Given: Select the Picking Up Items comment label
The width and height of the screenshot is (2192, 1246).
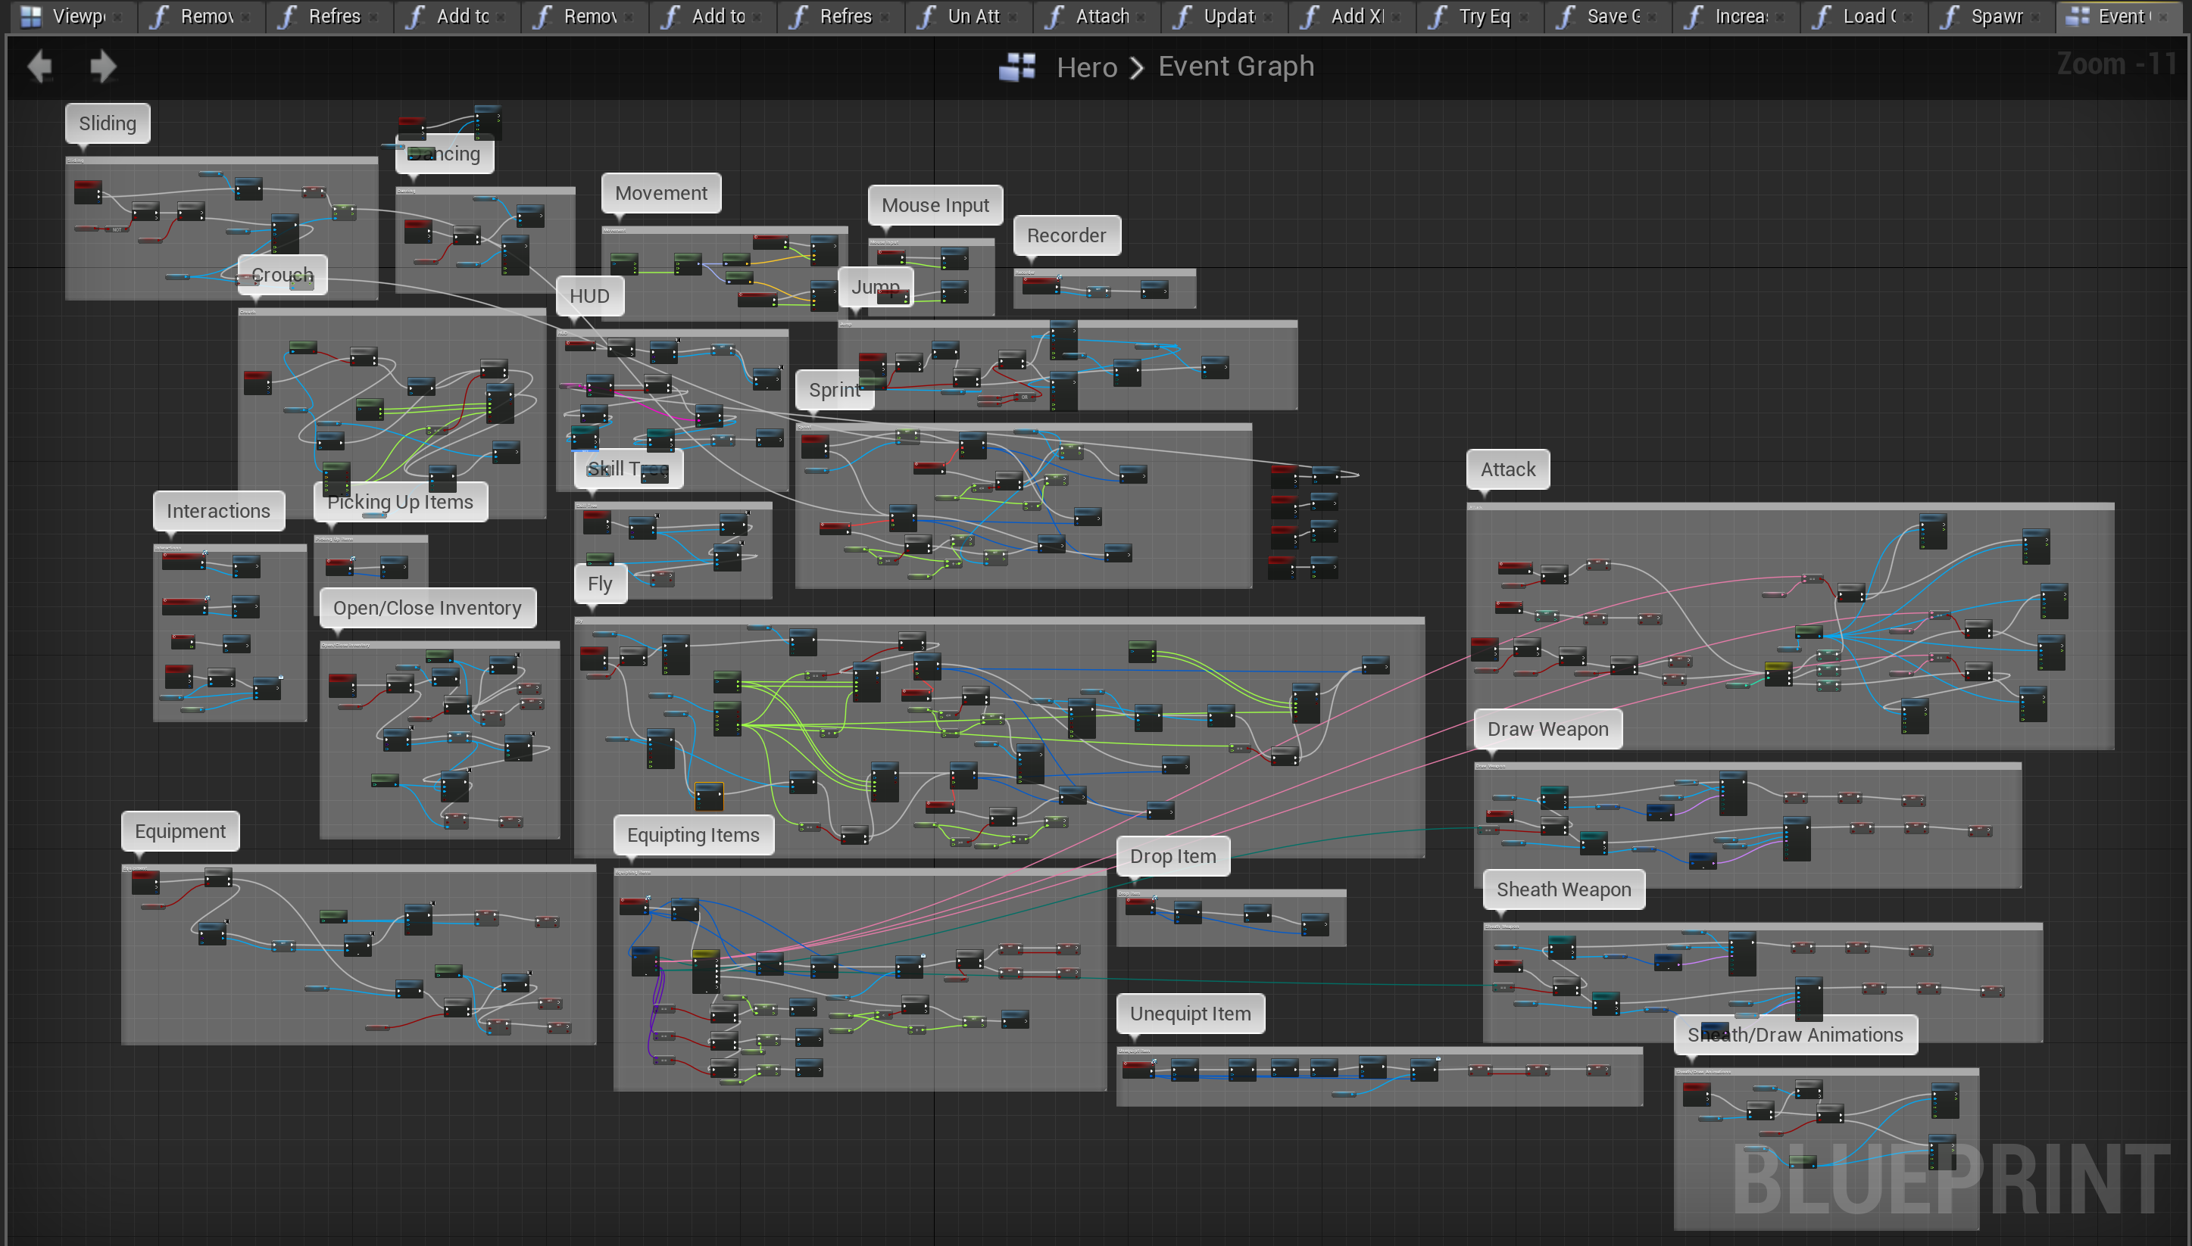Looking at the screenshot, I should [x=400, y=503].
